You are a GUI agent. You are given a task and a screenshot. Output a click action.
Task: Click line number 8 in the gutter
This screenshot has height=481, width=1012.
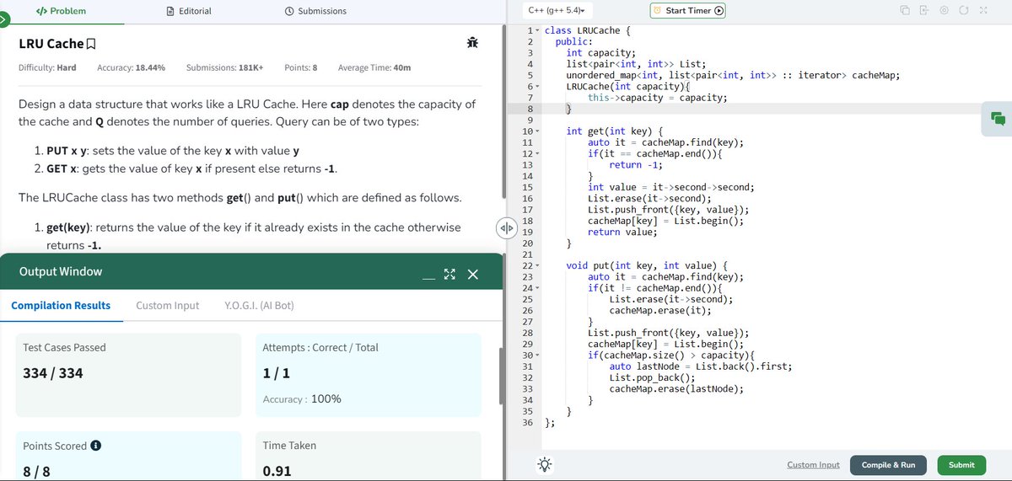coord(530,109)
